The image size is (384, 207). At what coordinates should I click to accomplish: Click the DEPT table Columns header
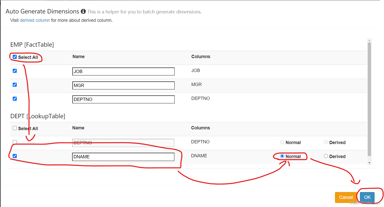click(201, 128)
